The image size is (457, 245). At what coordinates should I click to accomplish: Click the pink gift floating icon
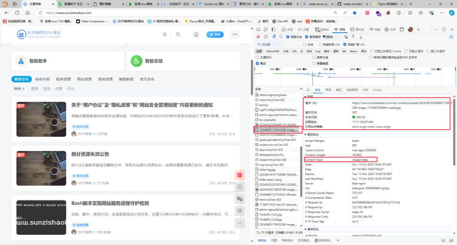point(240,175)
